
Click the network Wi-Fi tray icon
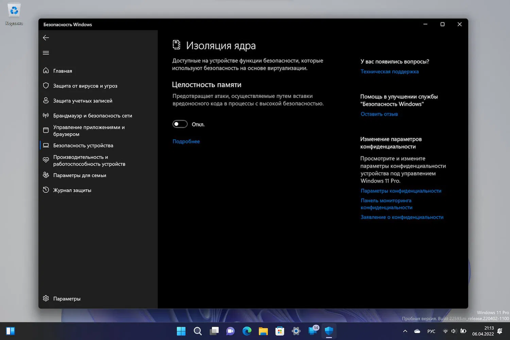(x=445, y=331)
